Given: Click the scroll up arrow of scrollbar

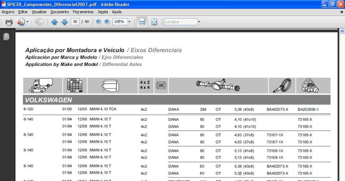Looking at the screenshot, I should [x=342, y=31].
